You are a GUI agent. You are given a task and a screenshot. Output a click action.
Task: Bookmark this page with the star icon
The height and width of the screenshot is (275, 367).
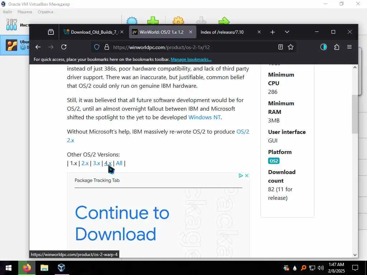pyautogui.click(x=291, y=47)
